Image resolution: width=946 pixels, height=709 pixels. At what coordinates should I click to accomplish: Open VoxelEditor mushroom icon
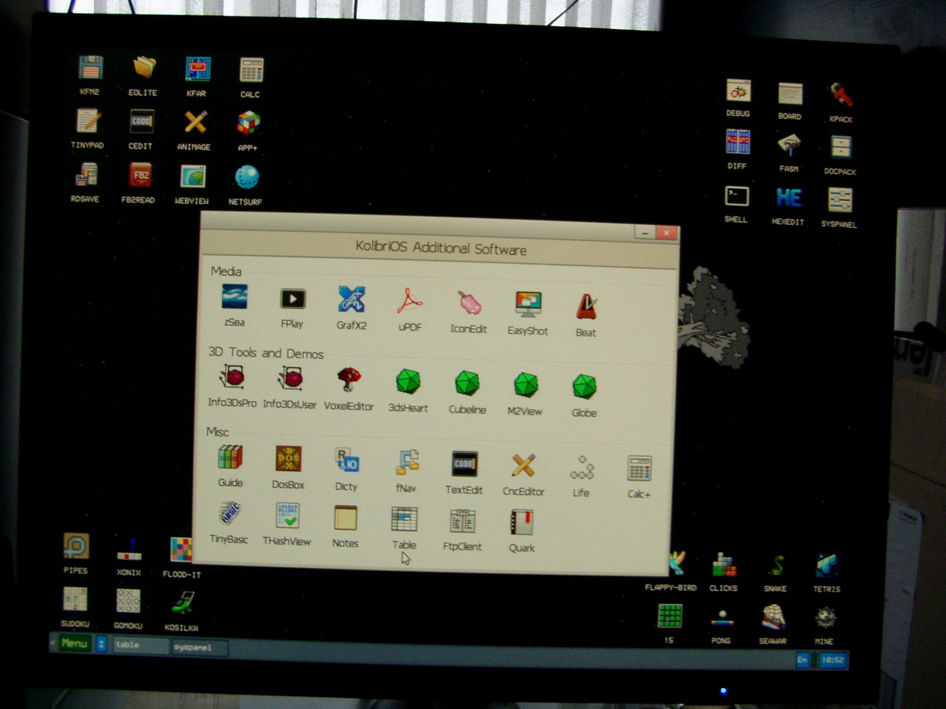349,380
